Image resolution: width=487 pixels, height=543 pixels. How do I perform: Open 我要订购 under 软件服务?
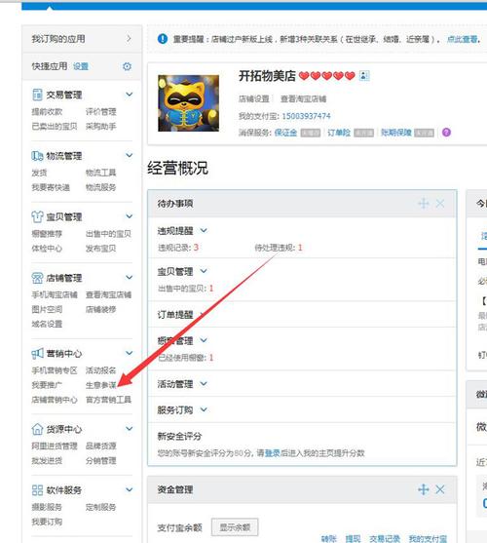(47, 522)
